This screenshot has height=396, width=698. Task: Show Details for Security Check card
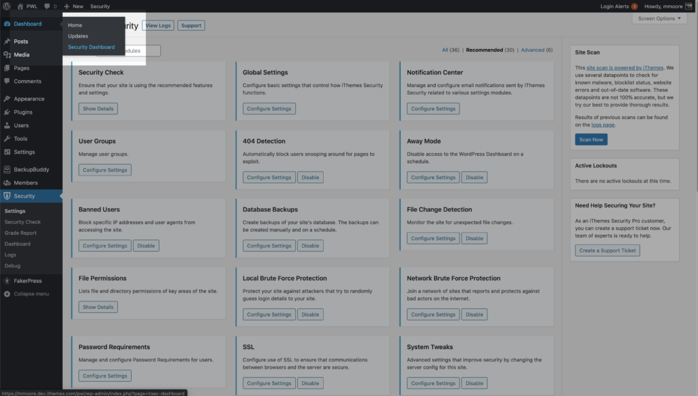click(98, 108)
